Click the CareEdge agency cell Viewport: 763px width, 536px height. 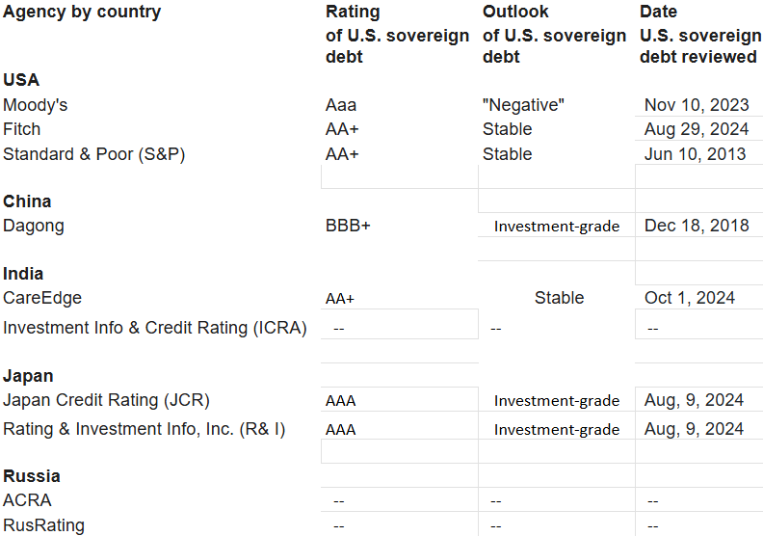(41, 299)
